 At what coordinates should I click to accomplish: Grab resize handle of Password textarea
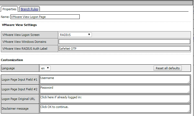pos(189,92)
